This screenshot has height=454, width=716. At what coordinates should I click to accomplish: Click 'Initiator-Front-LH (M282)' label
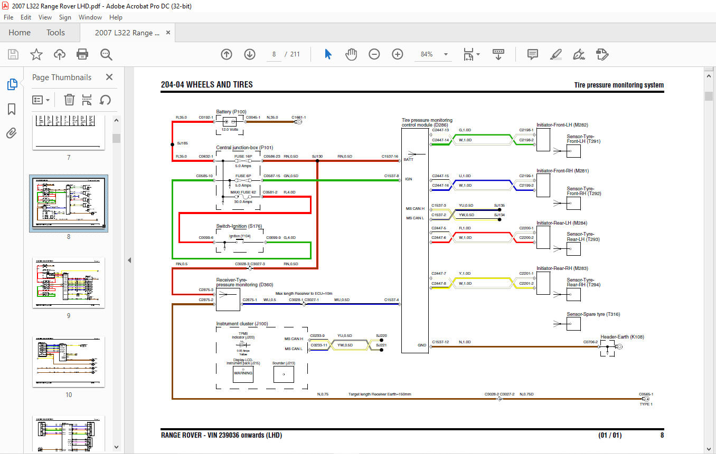click(562, 125)
